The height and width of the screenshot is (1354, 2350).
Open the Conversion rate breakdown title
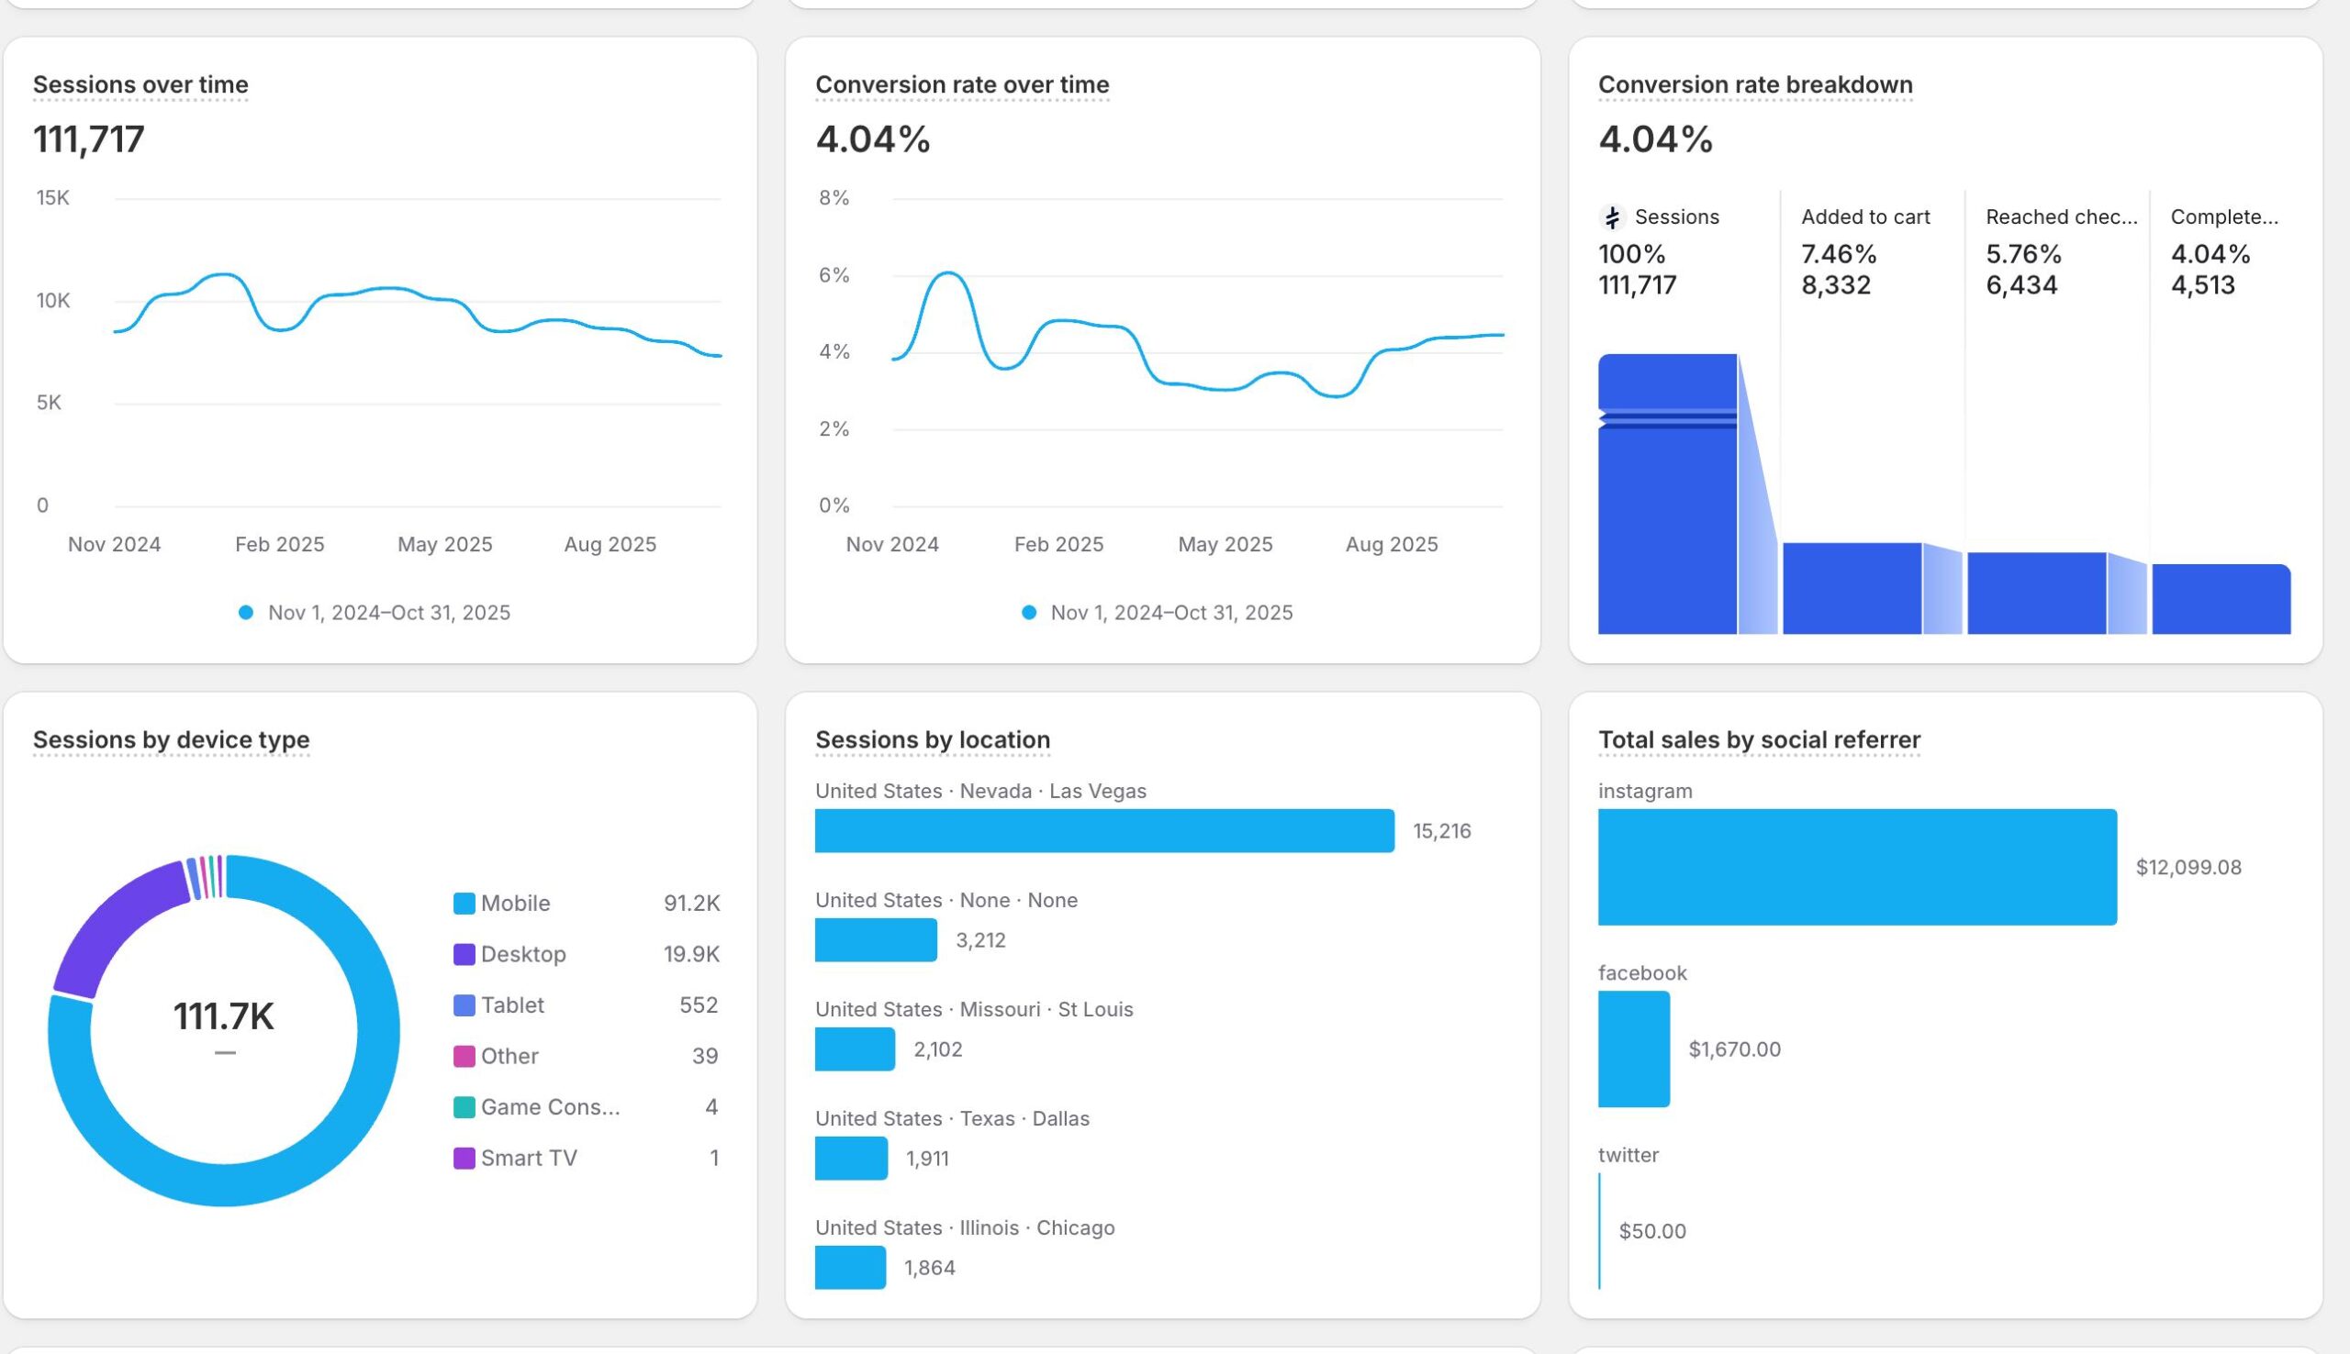coord(1754,84)
